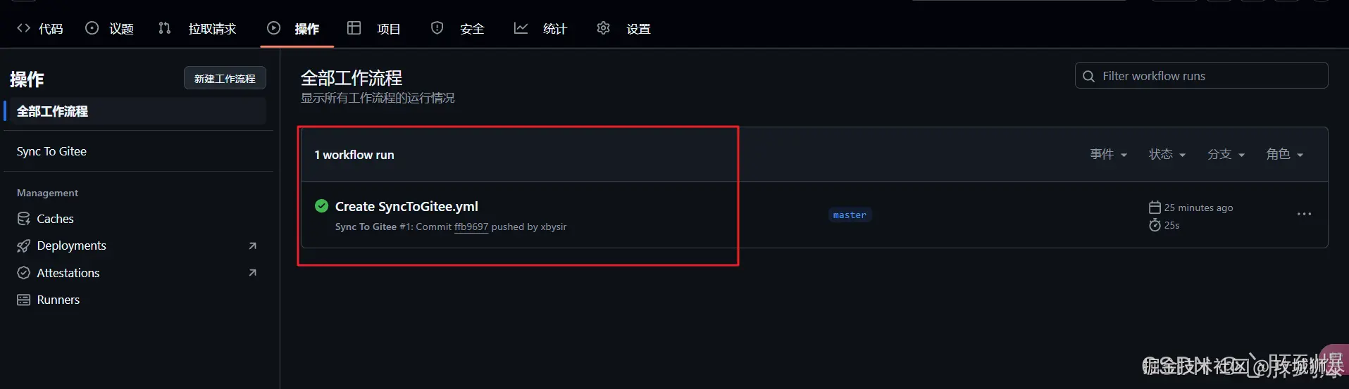Click the issues circle icon
This screenshot has height=389, width=1349.
[92, 28]
